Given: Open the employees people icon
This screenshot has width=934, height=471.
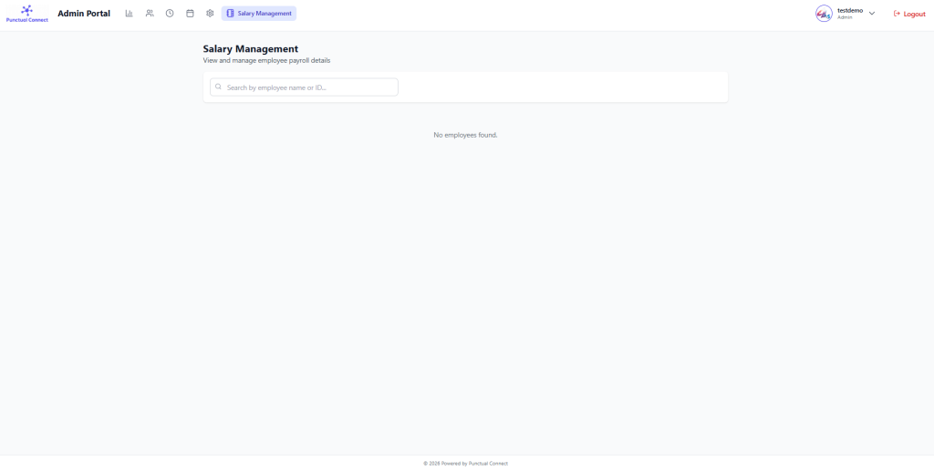Looking at the screenshot, I should tap(150, 14).
